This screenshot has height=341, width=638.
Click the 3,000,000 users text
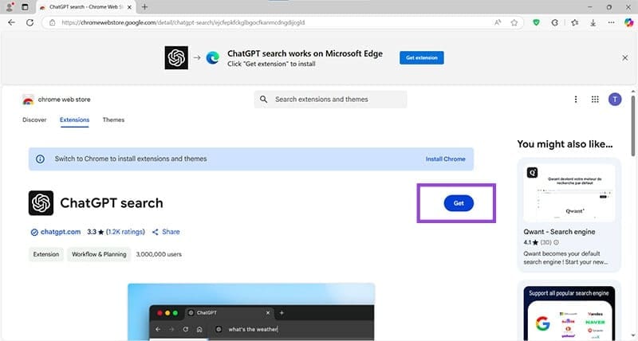(x=159, y=254)
